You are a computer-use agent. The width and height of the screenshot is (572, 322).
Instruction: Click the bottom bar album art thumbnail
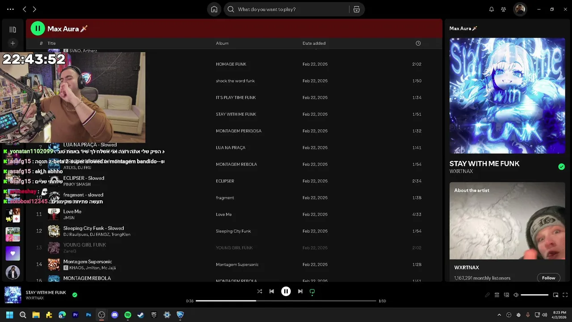[x=13, y=295]
